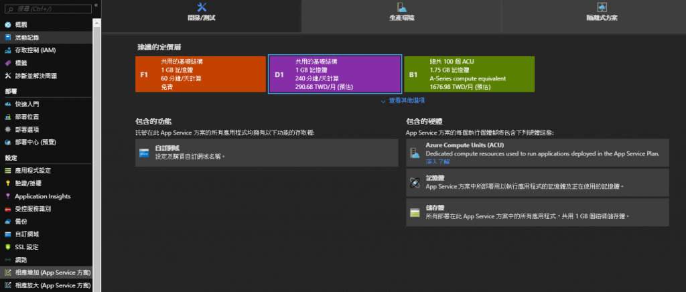Click the 診斷並解決問題 tools icon
Viewport: 686px width, 292px height.
click(8, 76)
